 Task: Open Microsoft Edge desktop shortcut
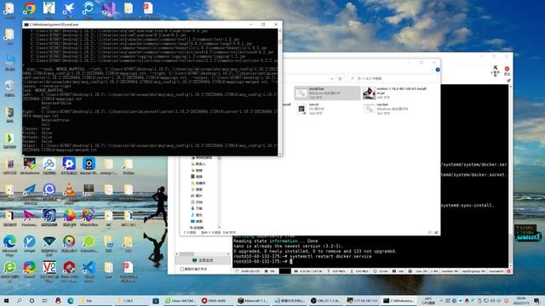(x=9, y=244)
